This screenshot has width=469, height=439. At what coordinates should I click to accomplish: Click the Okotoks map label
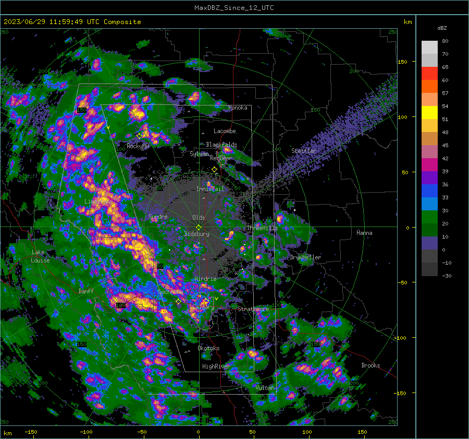208,348
